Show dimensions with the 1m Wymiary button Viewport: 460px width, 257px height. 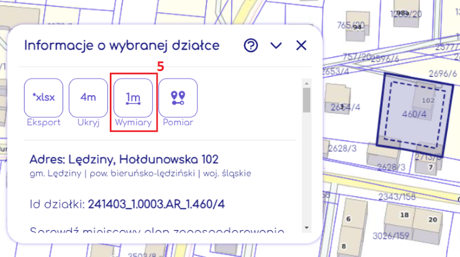pos(133,98)
